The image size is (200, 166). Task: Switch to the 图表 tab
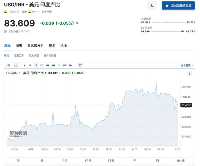tap(19, 46)
